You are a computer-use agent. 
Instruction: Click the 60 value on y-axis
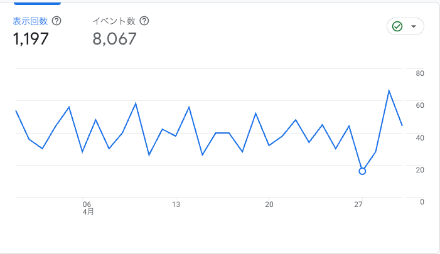tap(420, 105)
